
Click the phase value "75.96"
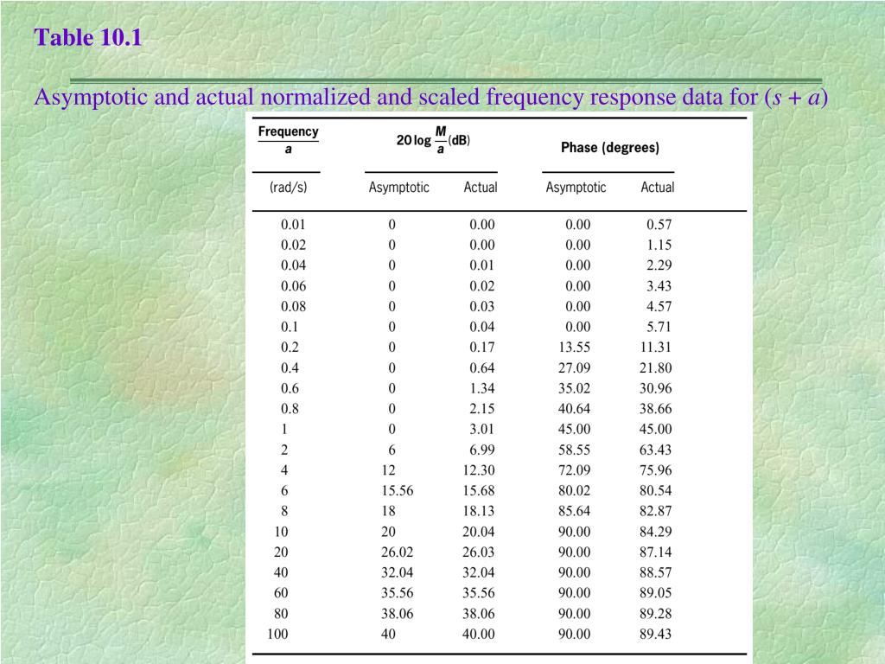656,469
